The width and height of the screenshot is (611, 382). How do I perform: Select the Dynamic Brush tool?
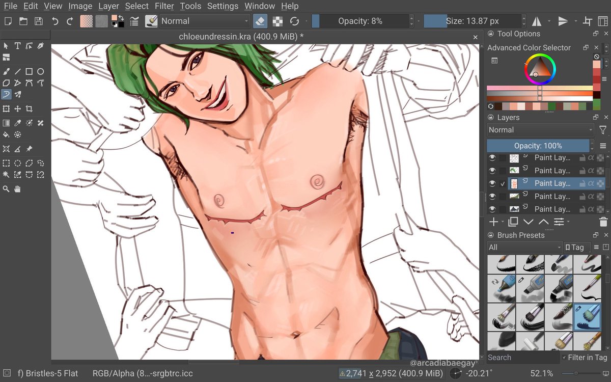coord(6,94)
